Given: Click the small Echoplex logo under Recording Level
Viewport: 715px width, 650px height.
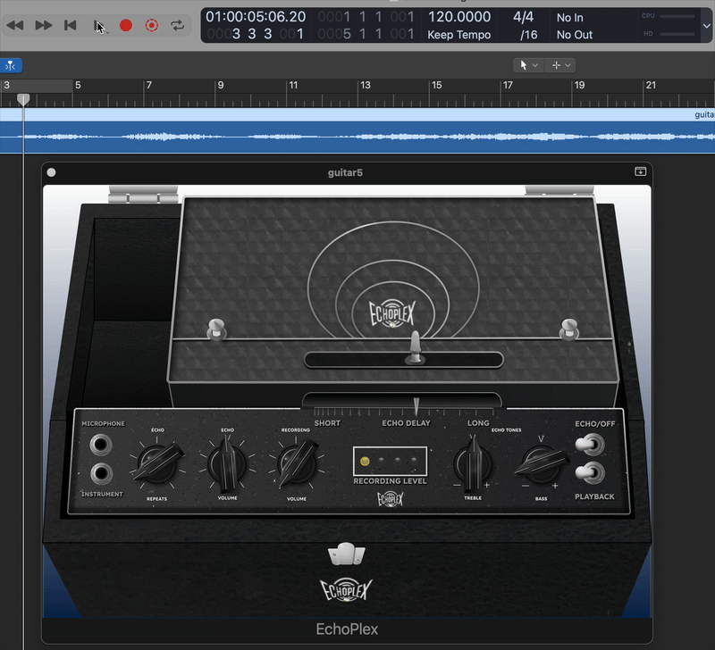Looking at the screenshot, I should (x=391, y=499).
